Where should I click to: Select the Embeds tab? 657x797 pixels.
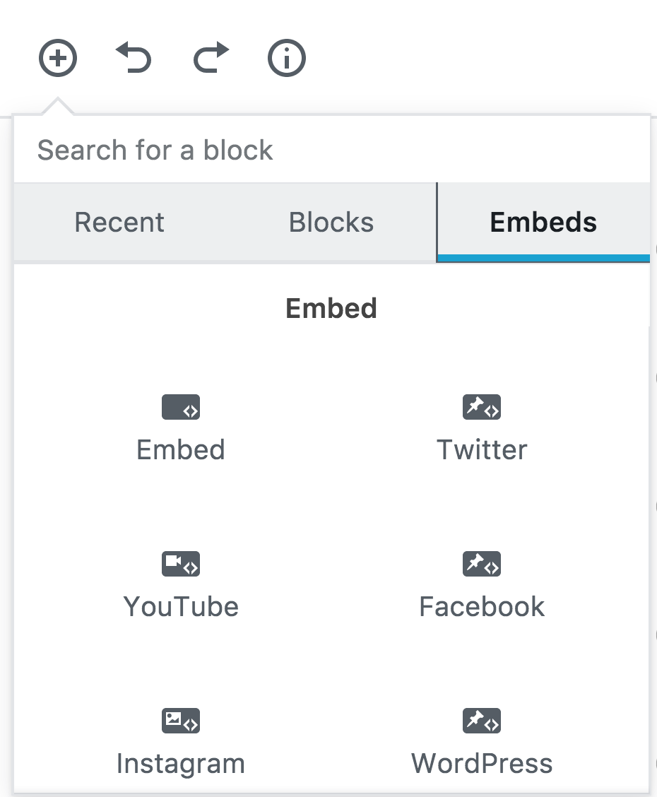(543, 222)
